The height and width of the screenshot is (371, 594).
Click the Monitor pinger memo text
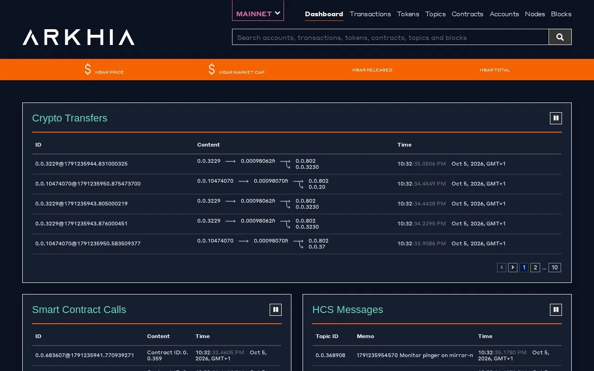[x=415, y=355]
